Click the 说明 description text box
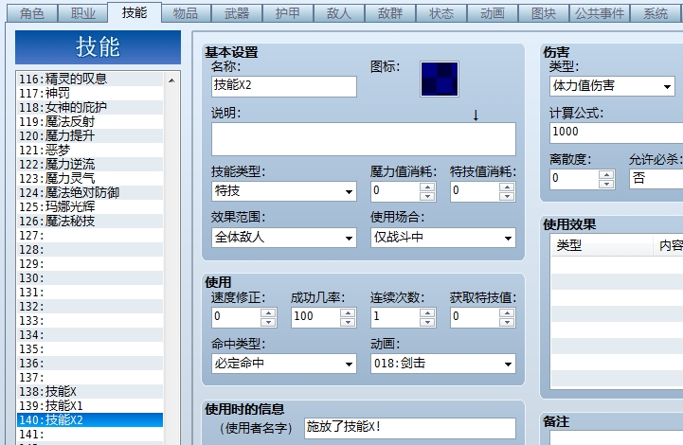The height and width of the screenshot is (445, 683). 364,139
